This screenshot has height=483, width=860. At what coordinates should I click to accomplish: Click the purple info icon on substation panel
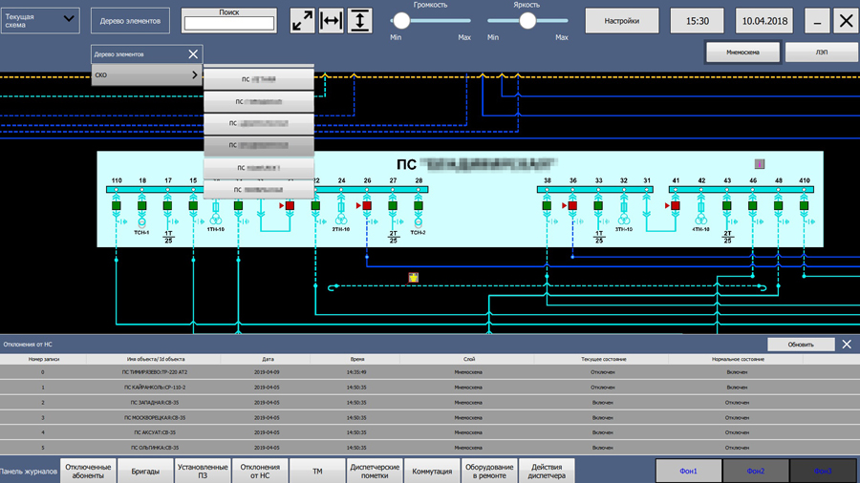[760, 164]
